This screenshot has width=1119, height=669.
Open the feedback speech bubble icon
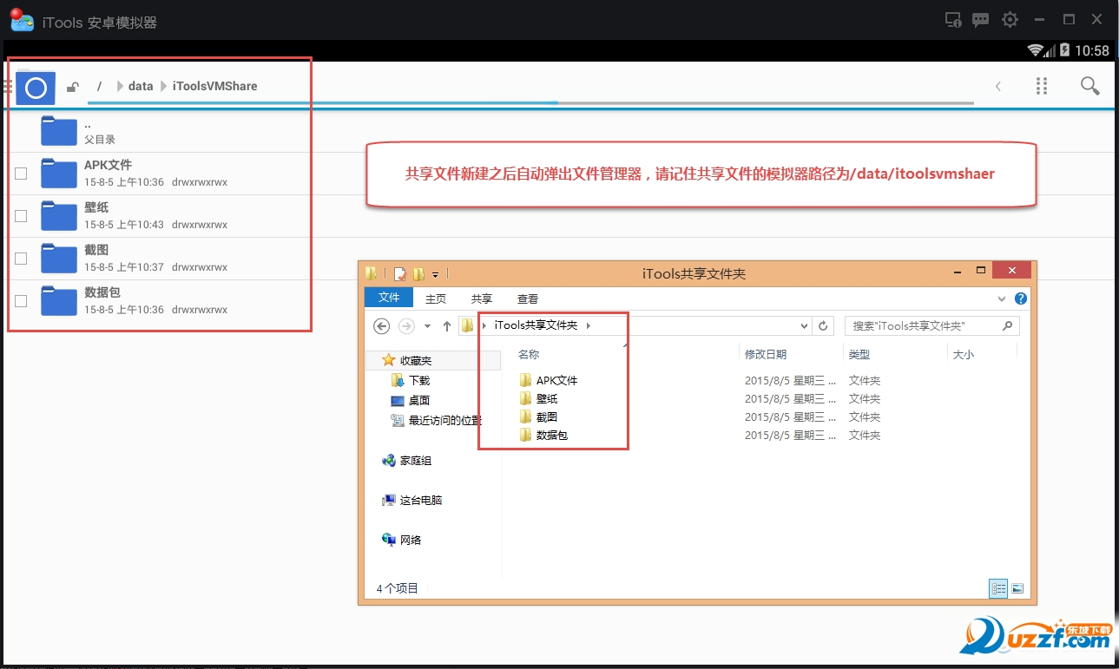(x=981, y=20)
